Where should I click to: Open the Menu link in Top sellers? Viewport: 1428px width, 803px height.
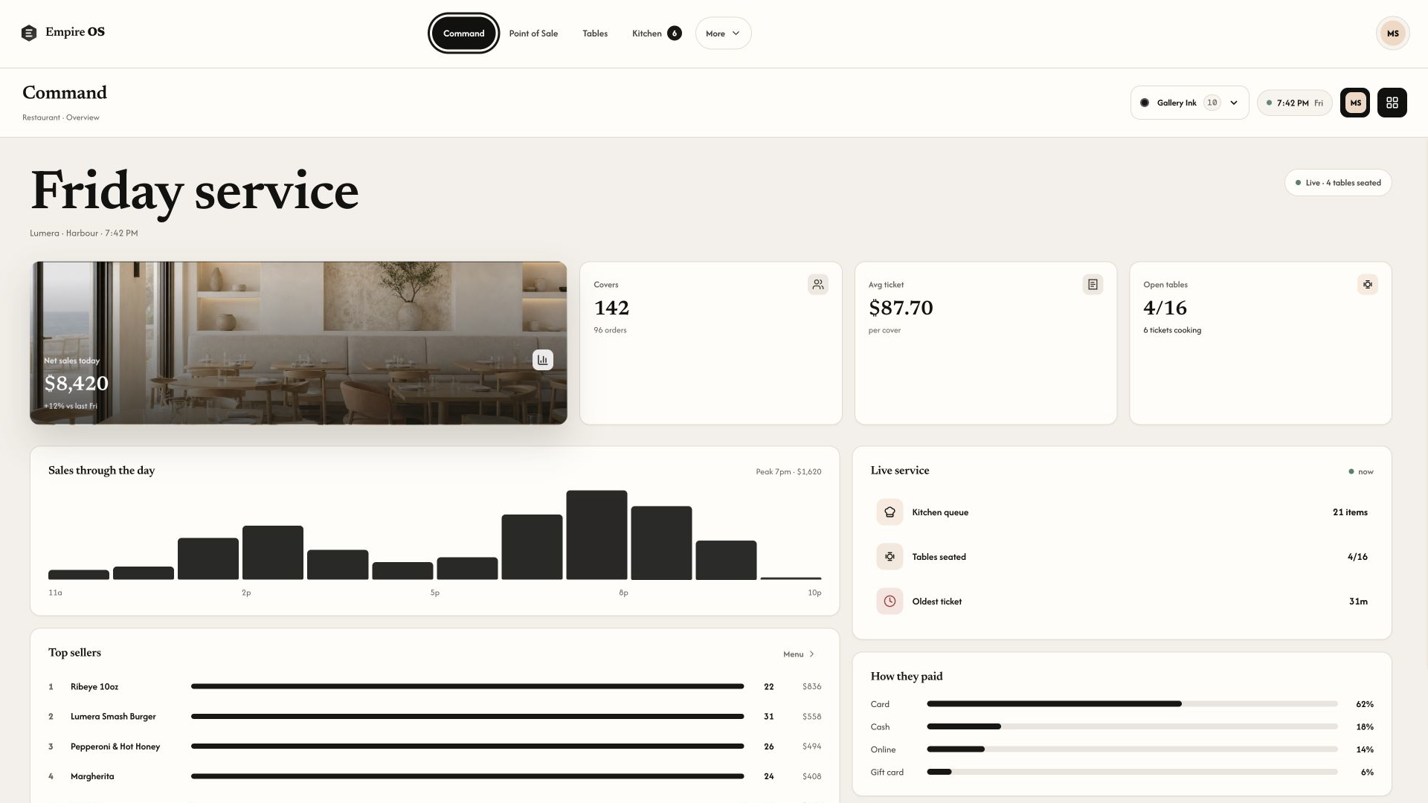pos(799,654)
